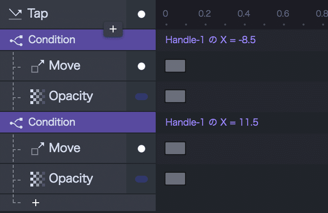Click the first Condition branch icon
328x213 pixels.
(16, 40)
